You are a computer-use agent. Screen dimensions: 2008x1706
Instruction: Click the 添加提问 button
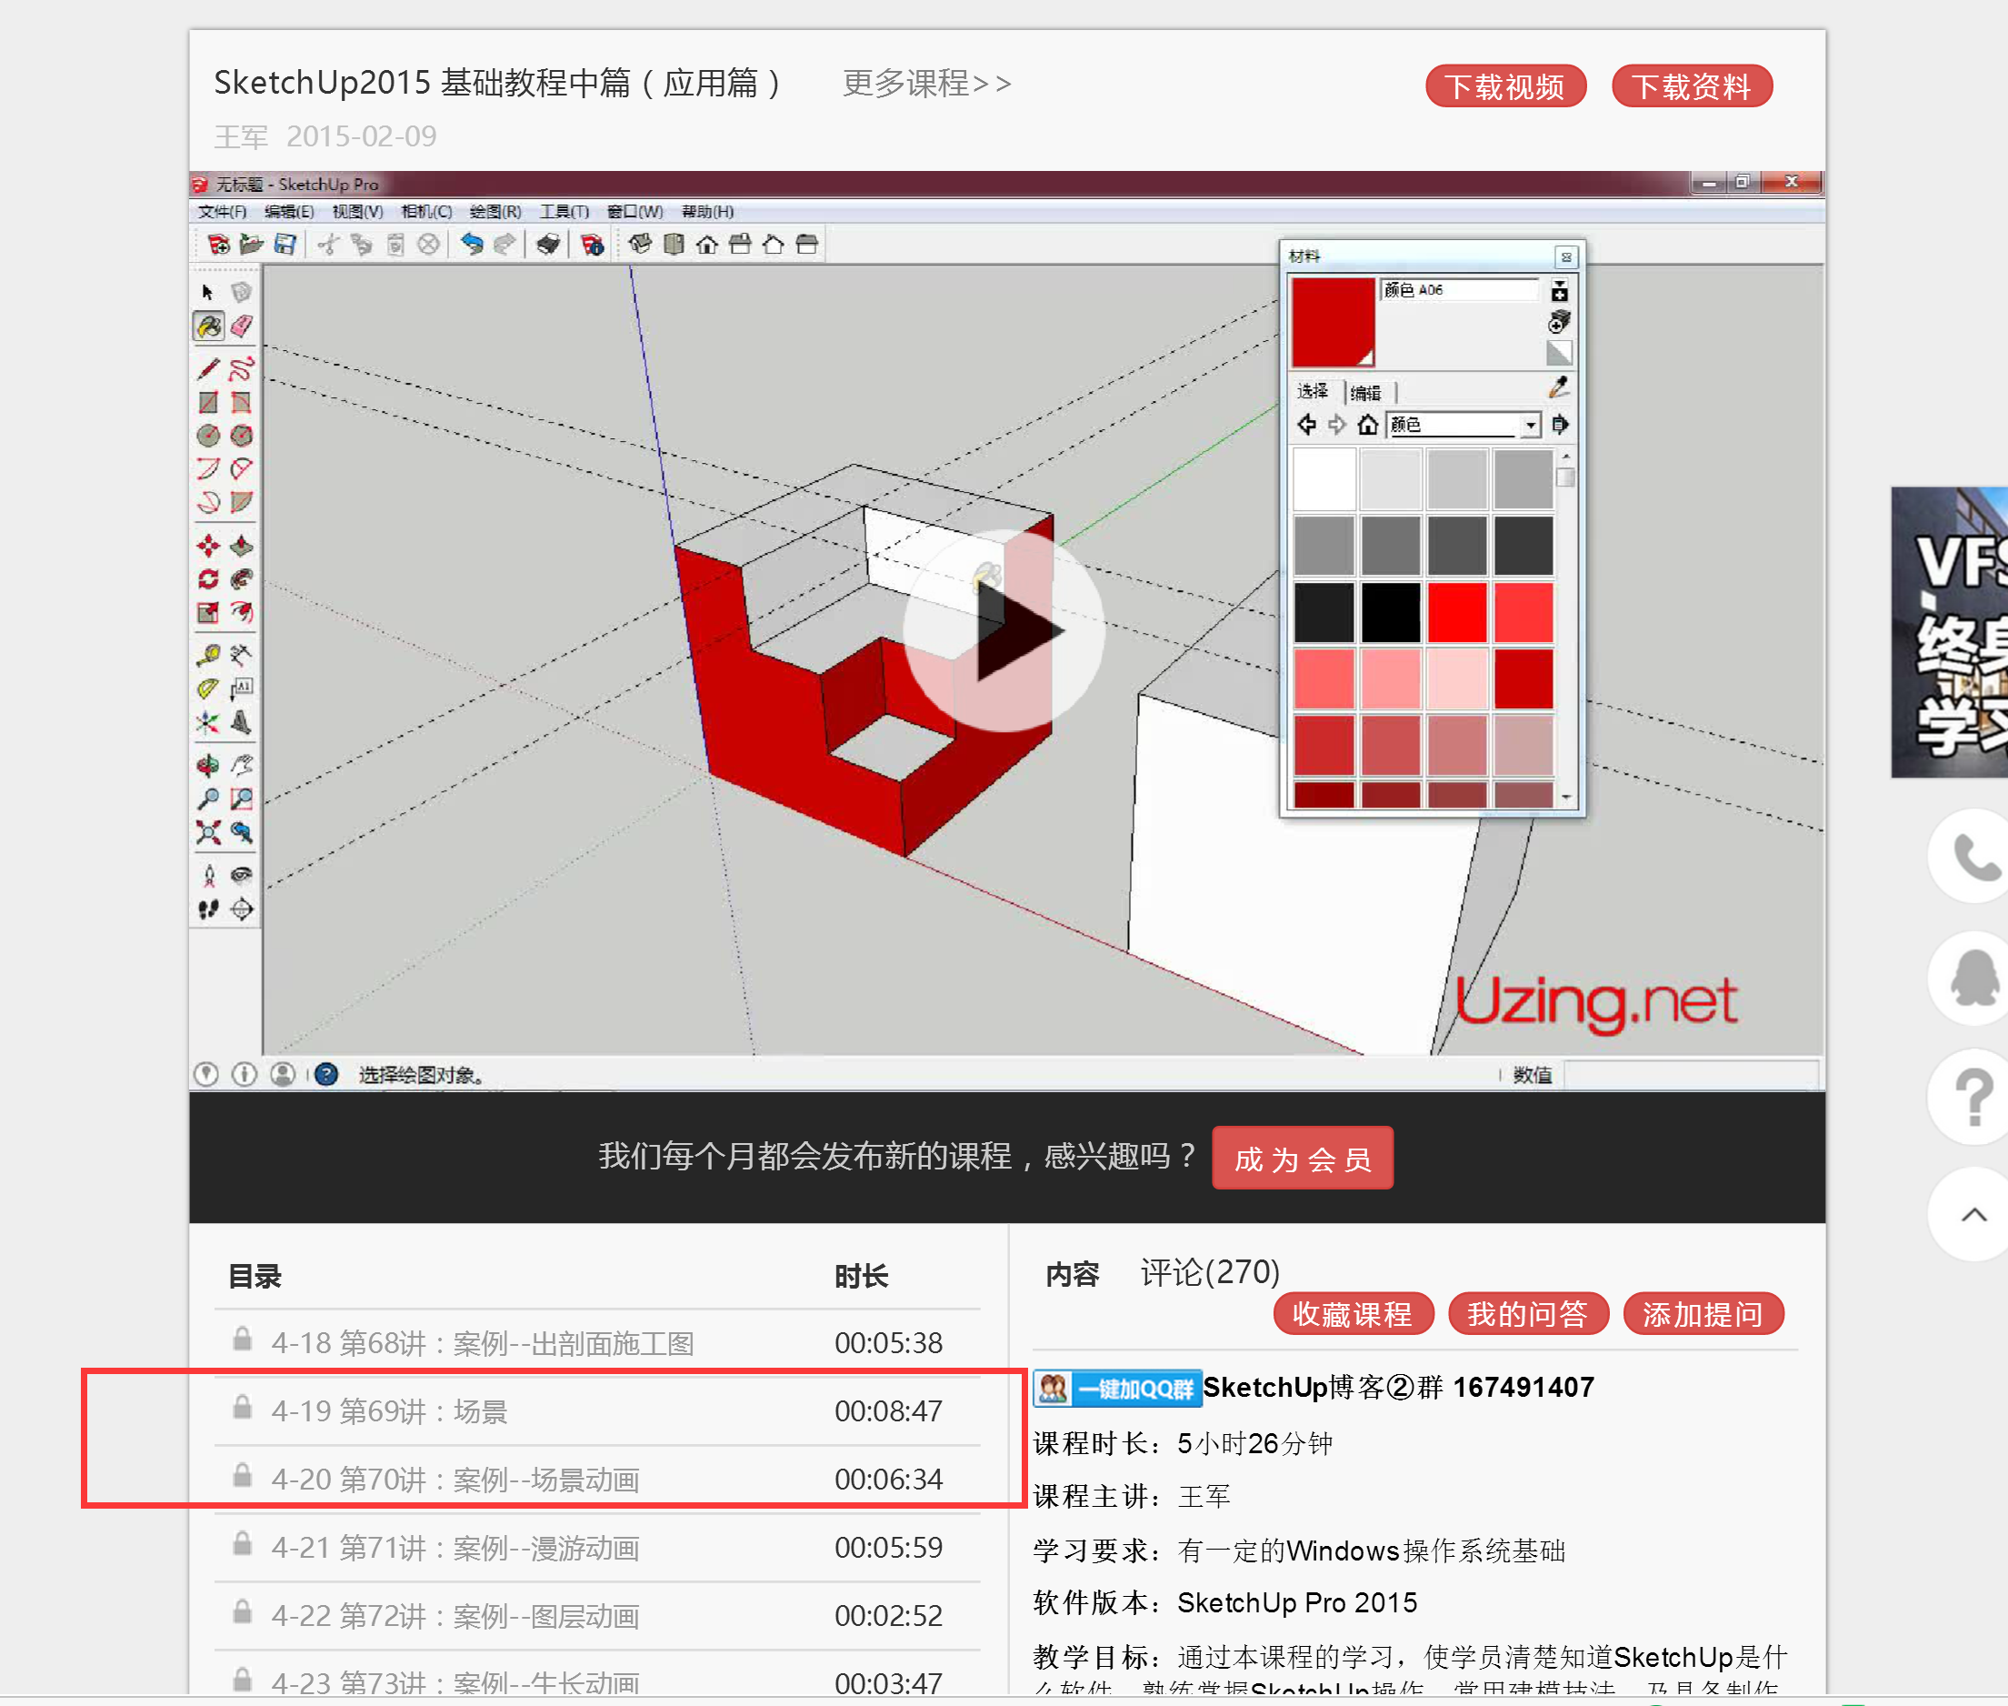pyautogui.click(x=1703, y=1314)
